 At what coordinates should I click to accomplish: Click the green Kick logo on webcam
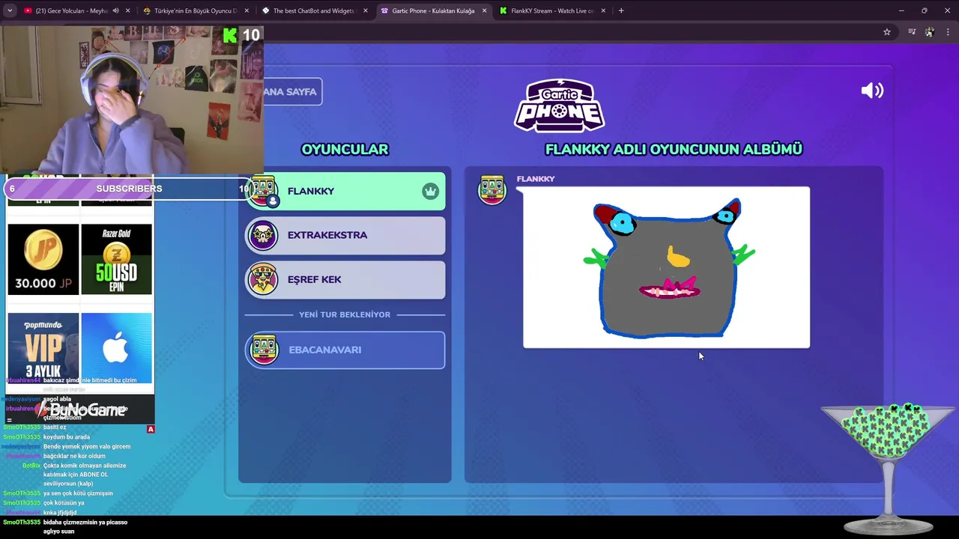pos(230,35)
